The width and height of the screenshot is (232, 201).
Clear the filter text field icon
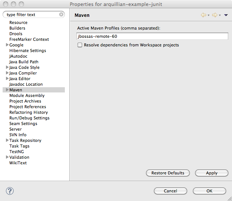tap(61, 15)
